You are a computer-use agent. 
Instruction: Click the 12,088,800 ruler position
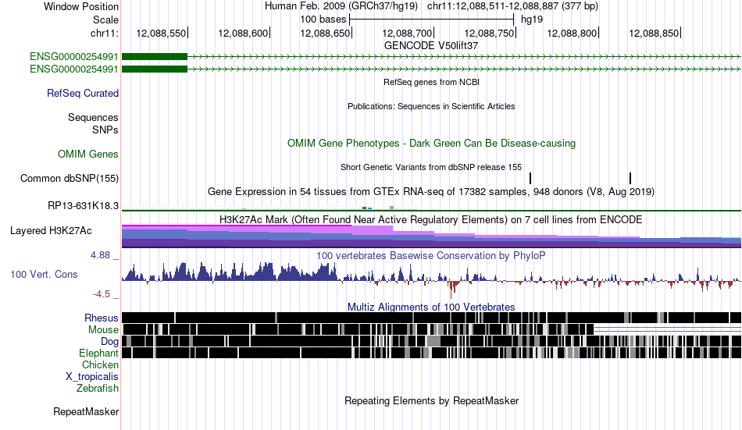pos(572,33)
